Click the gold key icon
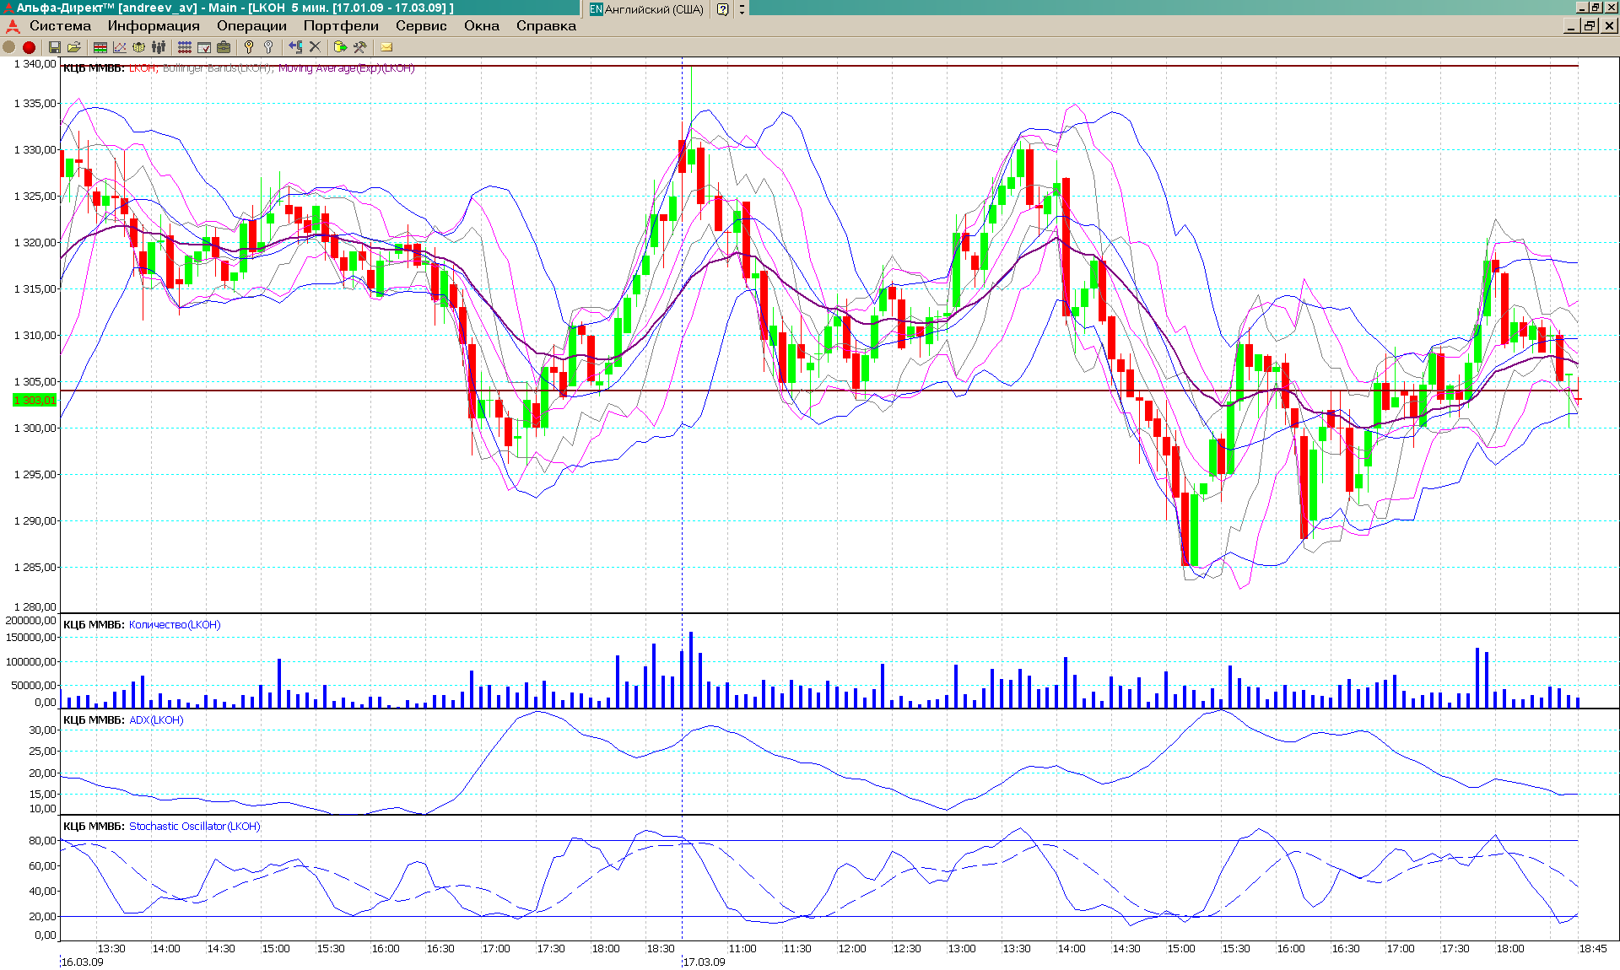 [x=249, y=47]
